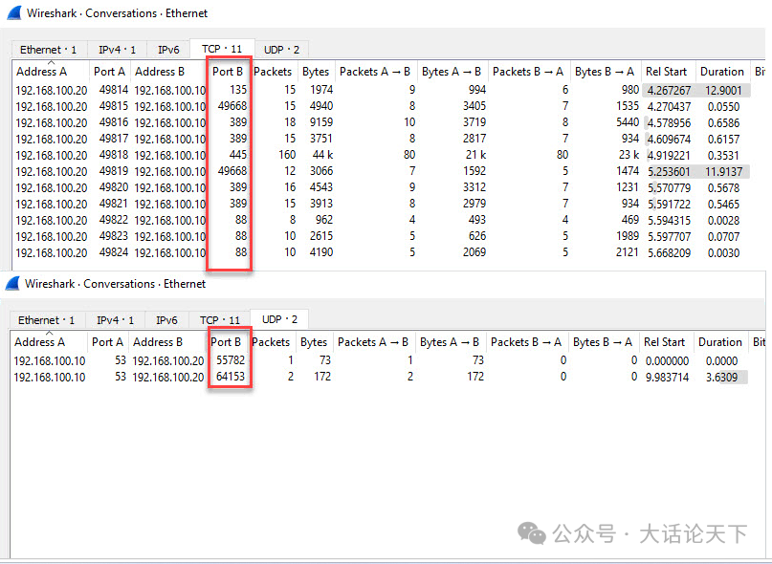
Task: Click Bytes value 9159
Action: point(321,122)
